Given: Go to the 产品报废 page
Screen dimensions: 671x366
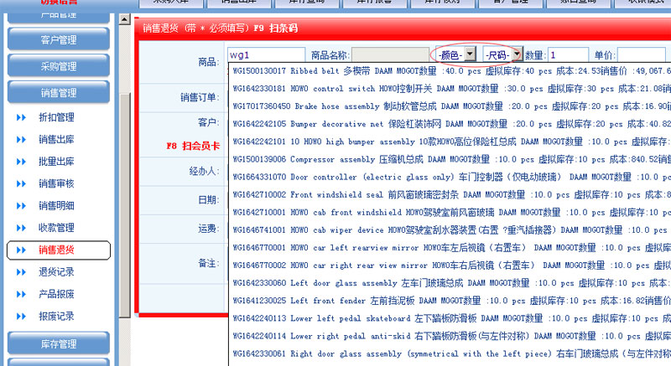Looking at the screenshot, I should coord(56,294).
